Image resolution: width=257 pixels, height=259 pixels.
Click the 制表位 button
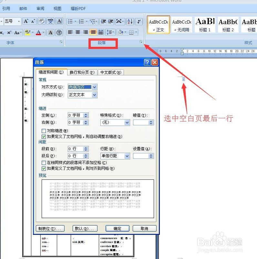(x=50, y=229)
